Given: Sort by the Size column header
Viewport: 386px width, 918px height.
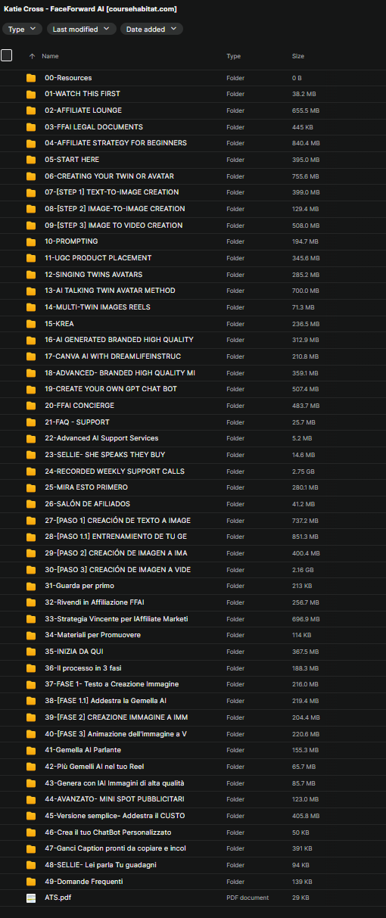Looking at the screenshot, I should pyautogui.click(x=298, y=56).
